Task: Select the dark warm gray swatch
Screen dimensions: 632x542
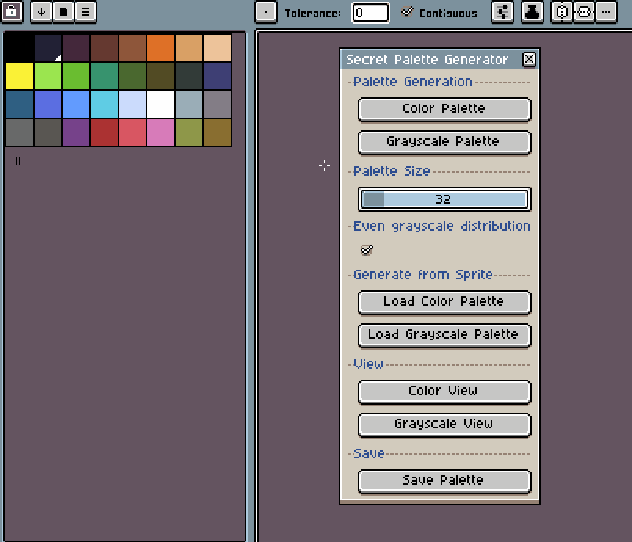Action: click(48, 133)
